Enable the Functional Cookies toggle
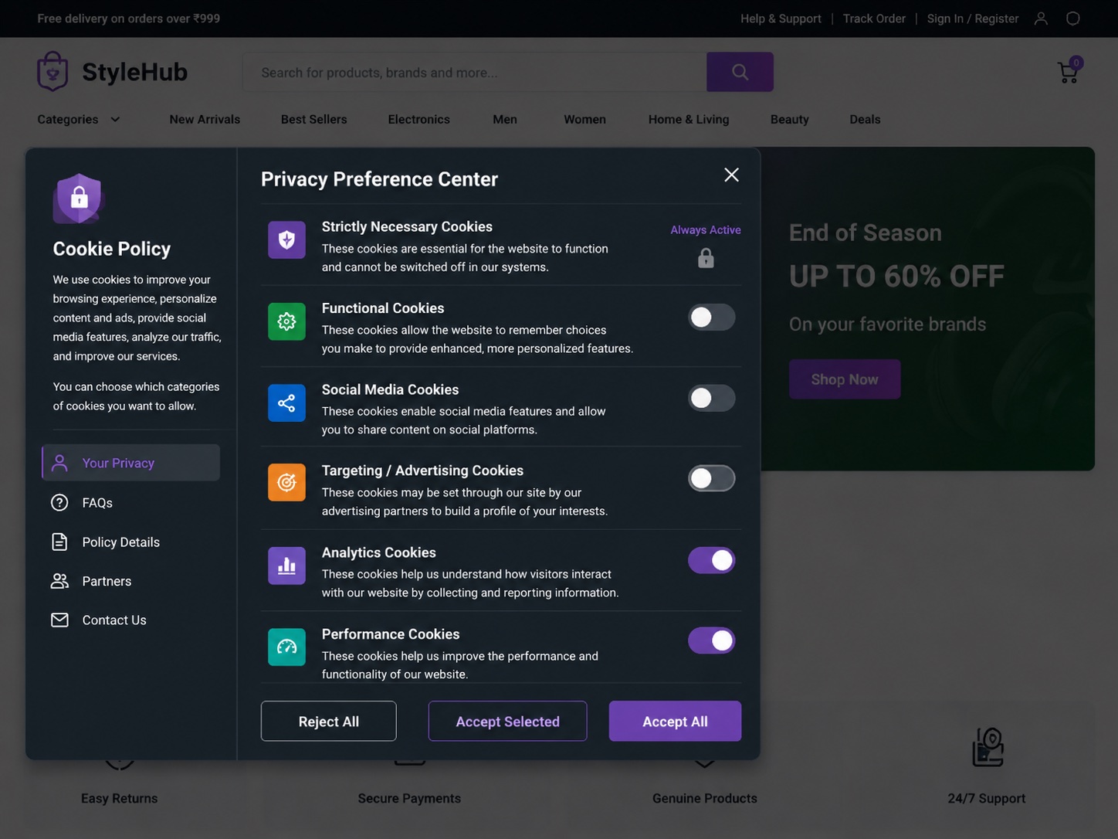Viewport: 1118px width, 839px height. pyautogui.click(x=711, y=317)
